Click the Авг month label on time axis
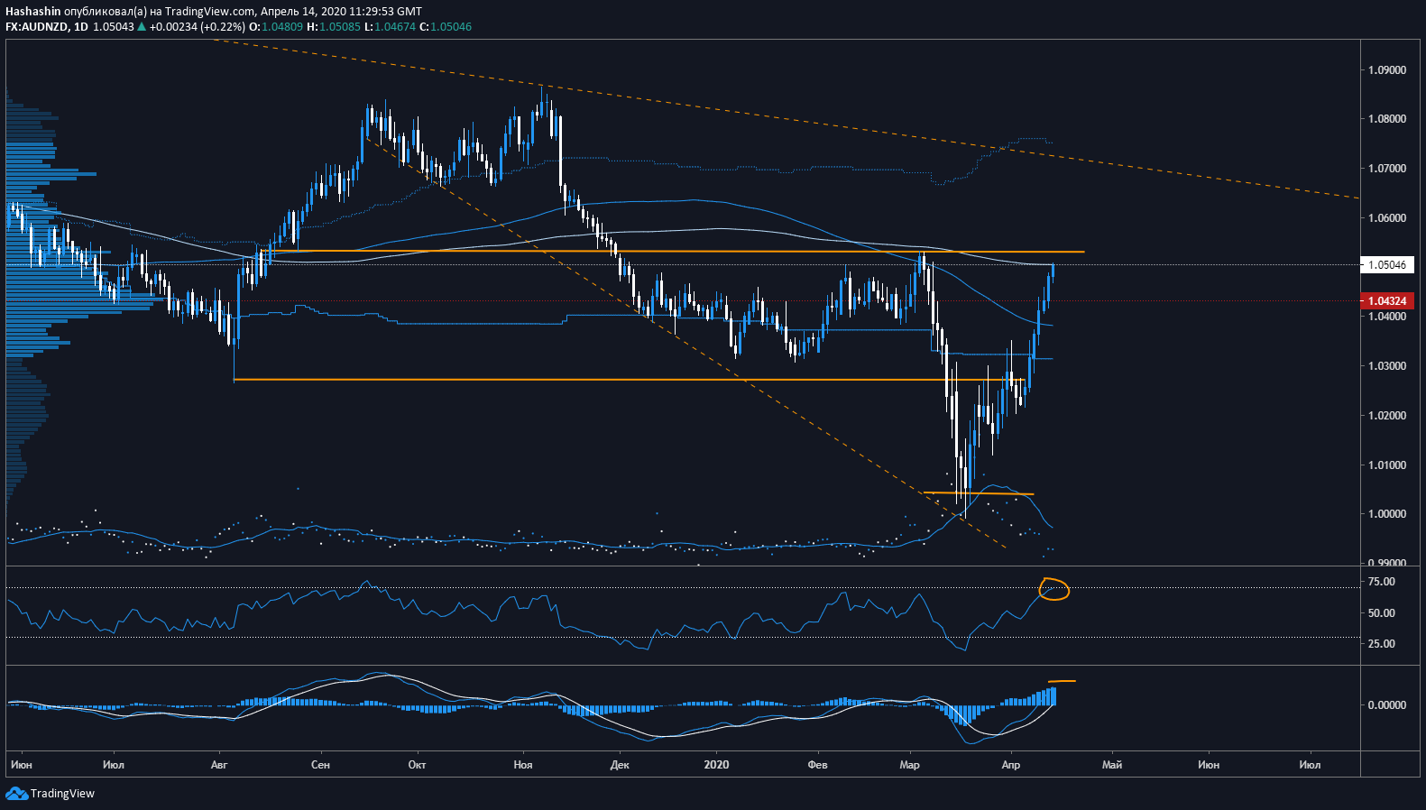1426x810 pixels. 219,765
